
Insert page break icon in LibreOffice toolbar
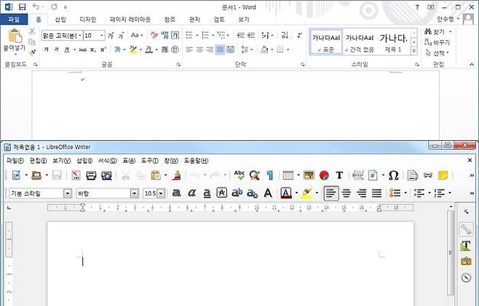pos(357,175)
